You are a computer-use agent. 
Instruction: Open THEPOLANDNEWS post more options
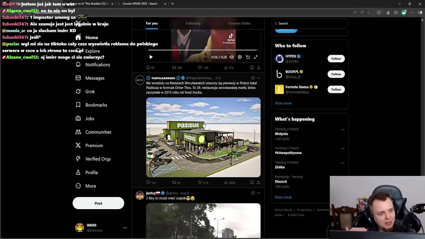pyautogui.click(x=259, y=78)
